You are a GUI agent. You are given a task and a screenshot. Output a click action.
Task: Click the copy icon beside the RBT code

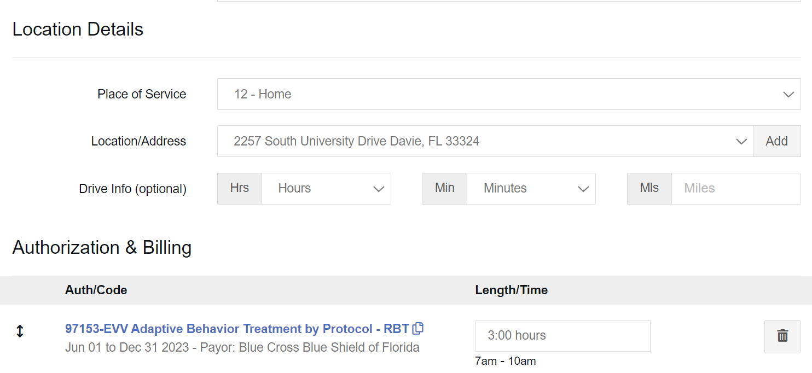click(x=418, y=329)
